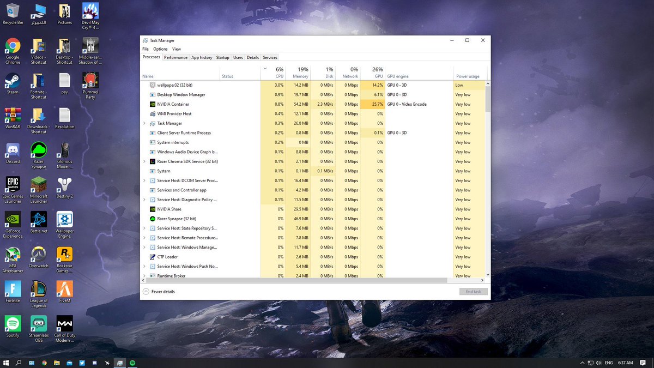Open hidden system tray icons chevron
The height and width of the screenshot is (368, 654).
coord(582,363)
